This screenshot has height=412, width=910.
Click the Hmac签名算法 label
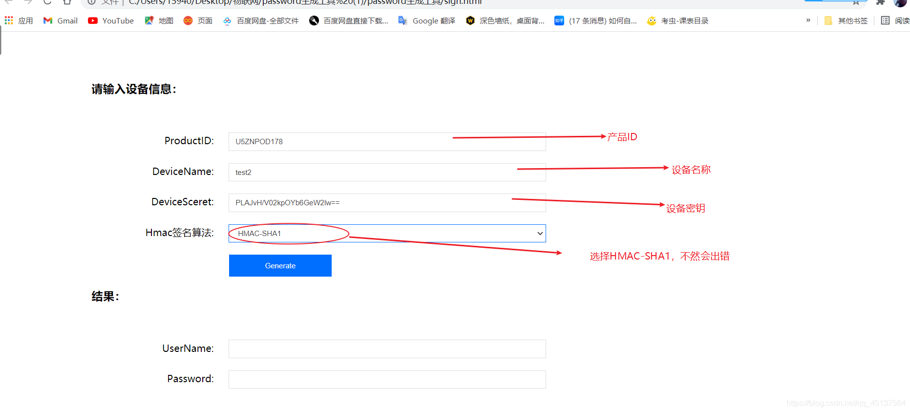click(180, 233)
